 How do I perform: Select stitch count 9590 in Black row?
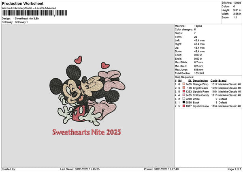coord(189,103)
